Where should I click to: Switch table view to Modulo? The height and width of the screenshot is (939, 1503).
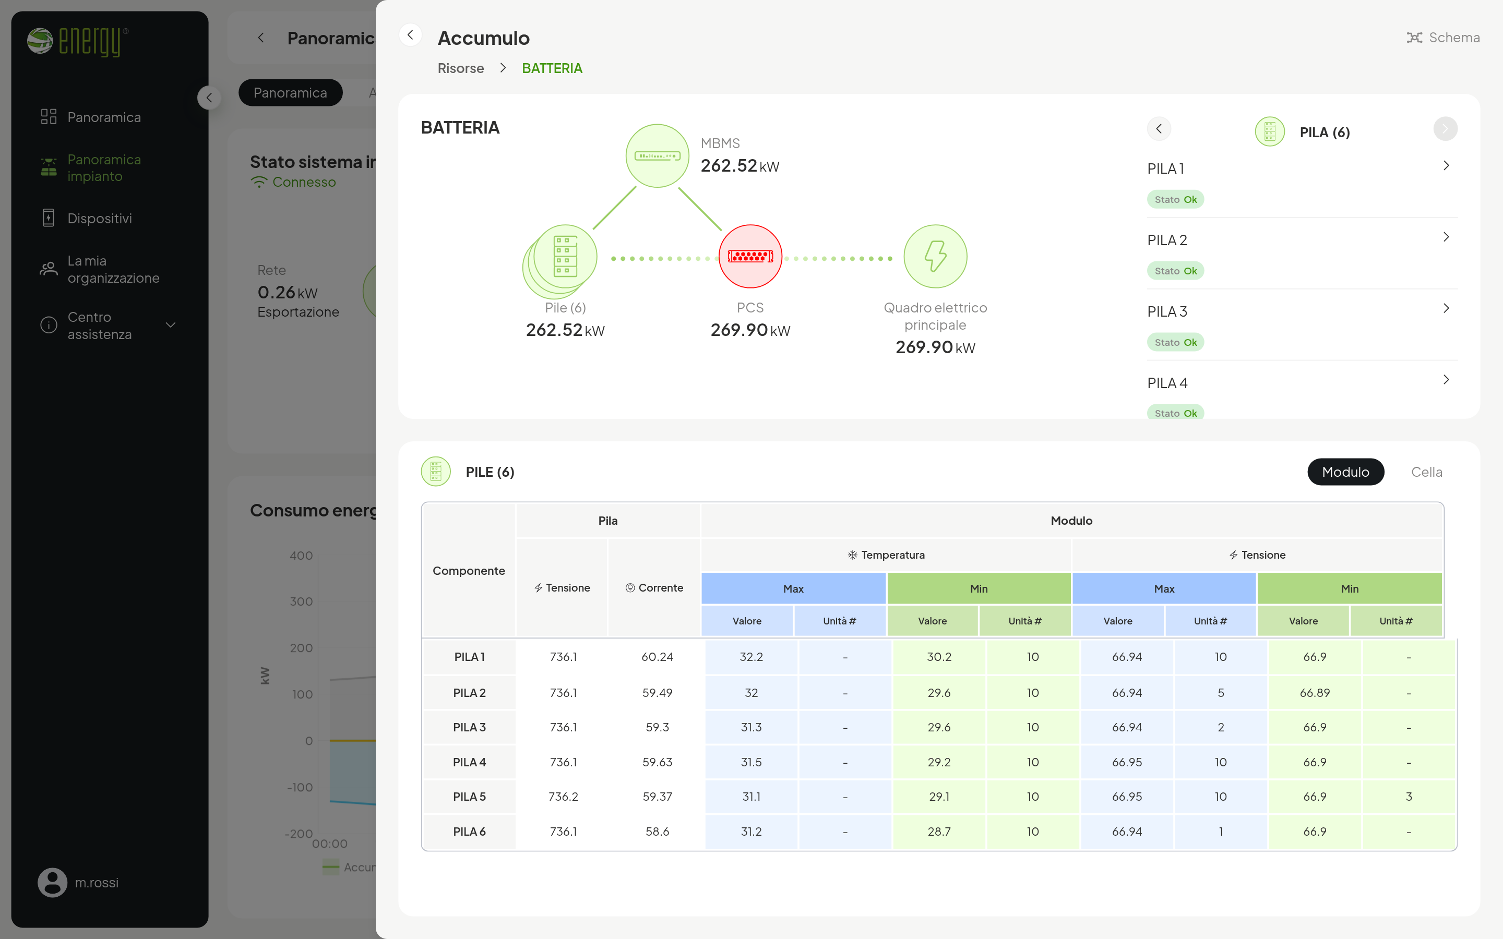(1345, 472)
